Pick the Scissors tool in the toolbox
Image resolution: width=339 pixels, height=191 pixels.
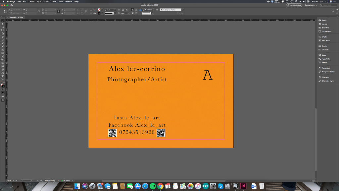pyautogui.click(x=3, y=56)
